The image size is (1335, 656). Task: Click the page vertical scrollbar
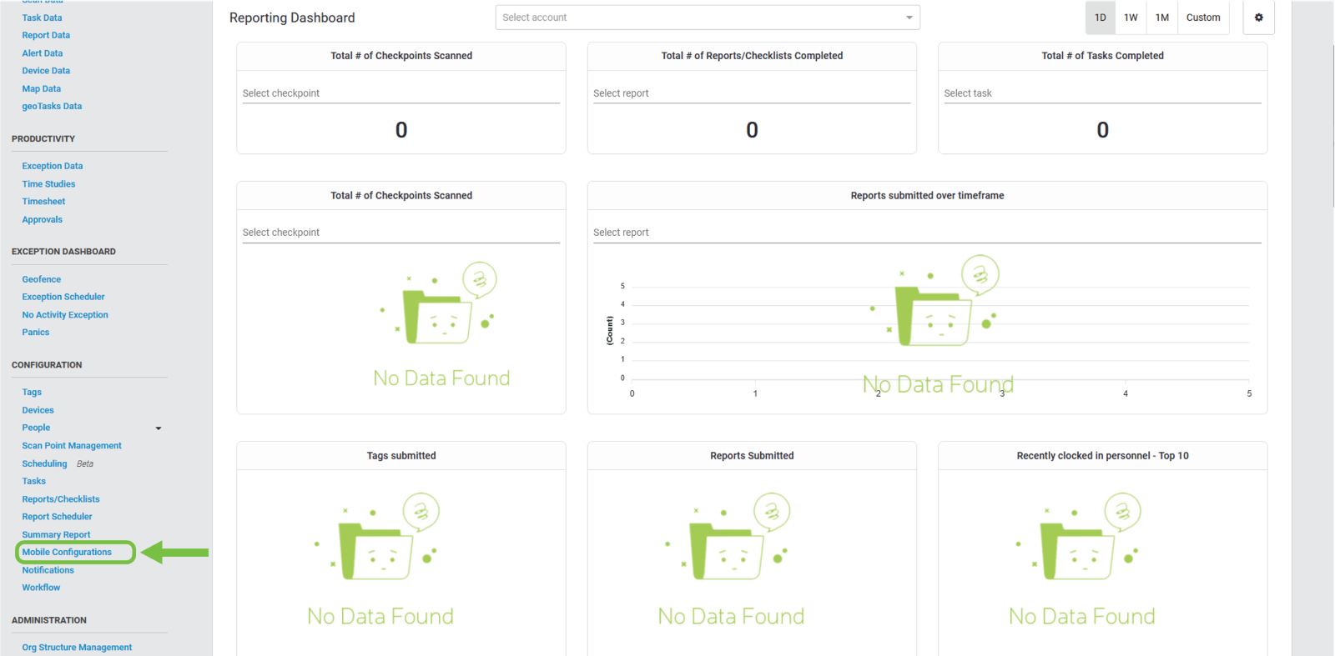[1332, 125]
